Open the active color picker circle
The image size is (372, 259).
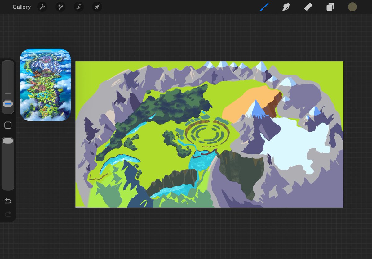click(352, 7)
